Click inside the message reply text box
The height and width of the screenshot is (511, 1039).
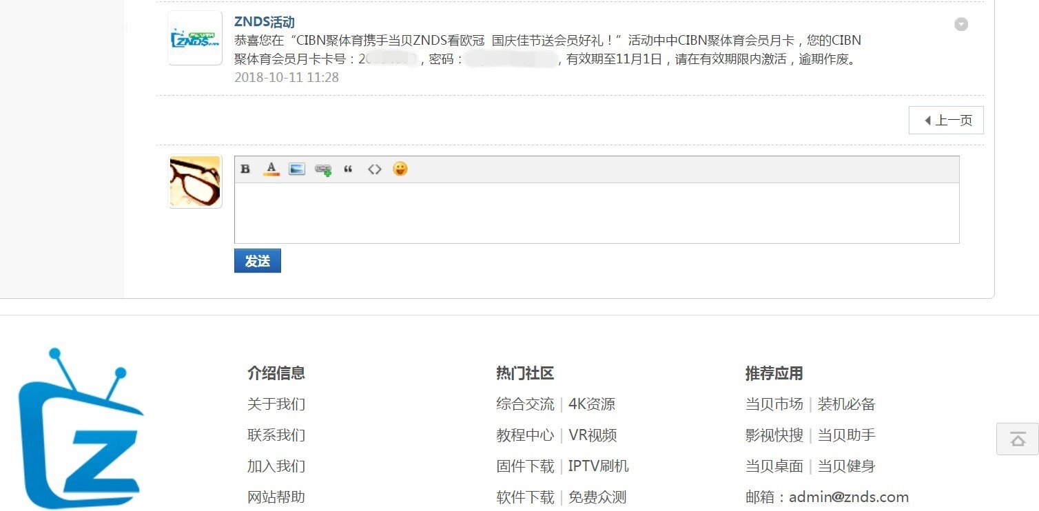coord(597,213)
